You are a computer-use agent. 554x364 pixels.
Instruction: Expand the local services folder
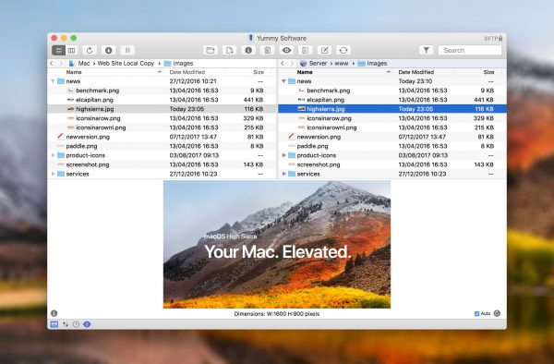click(x=53, y=174)
